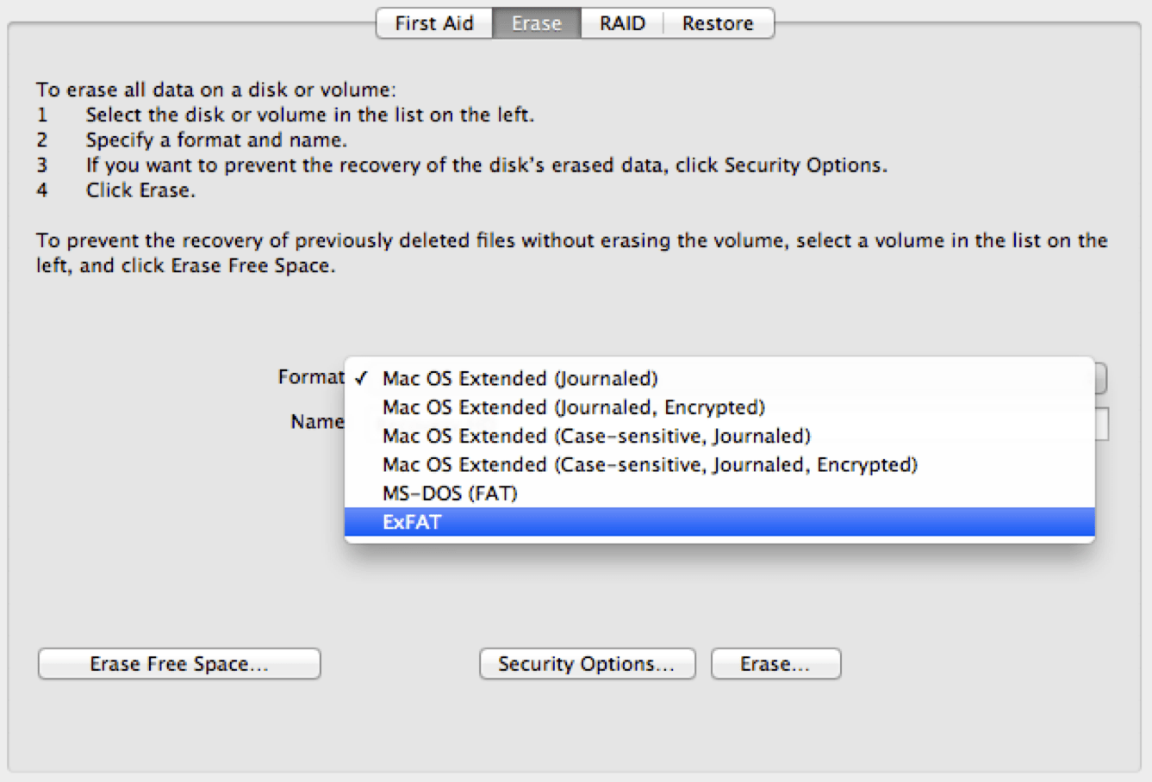Open Security Options… dialog
The height and width of the screenshot is (782, 1152).
[587, 664]
